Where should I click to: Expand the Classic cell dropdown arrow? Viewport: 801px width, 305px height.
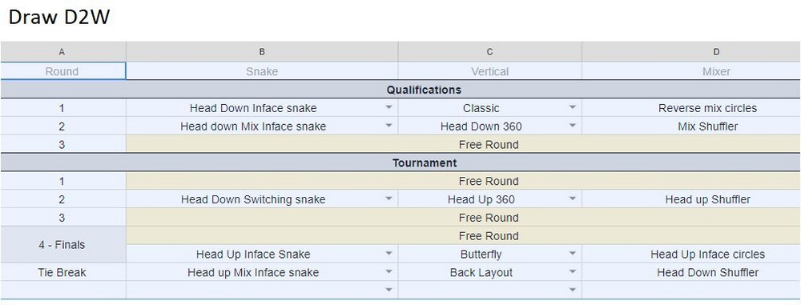[x=572, y=108]
